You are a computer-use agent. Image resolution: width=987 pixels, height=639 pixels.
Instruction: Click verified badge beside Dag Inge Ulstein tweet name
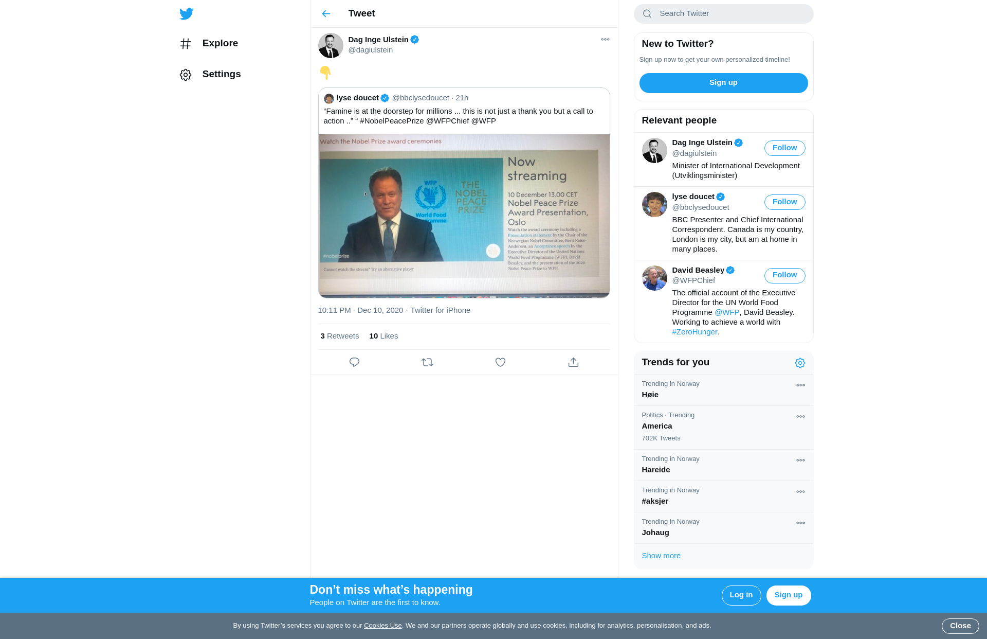pos(414,40)
